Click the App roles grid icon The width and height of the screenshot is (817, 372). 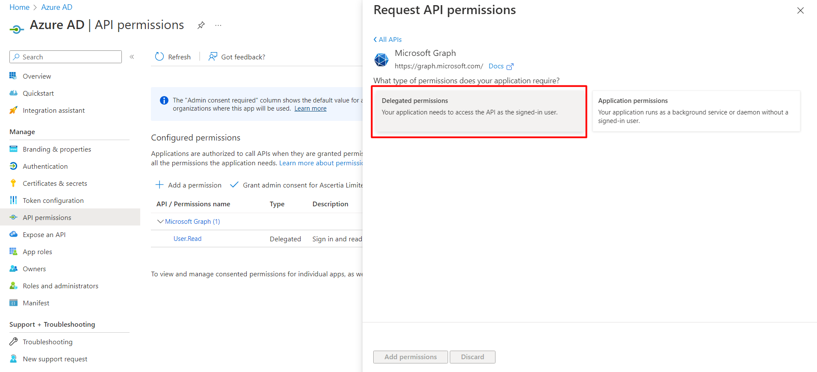pos(13,252)
